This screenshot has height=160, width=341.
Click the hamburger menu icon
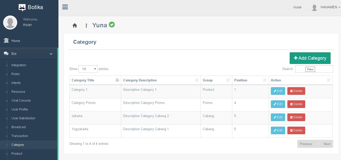click(x=65, y=7)
